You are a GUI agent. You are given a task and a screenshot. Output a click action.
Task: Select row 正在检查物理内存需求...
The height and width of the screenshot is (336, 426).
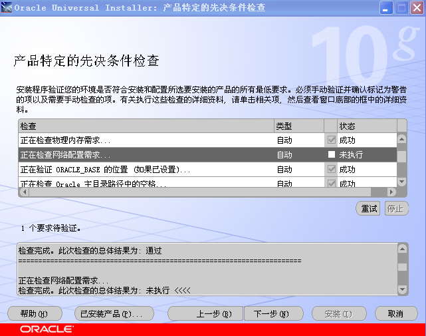(x=207, y=140)
